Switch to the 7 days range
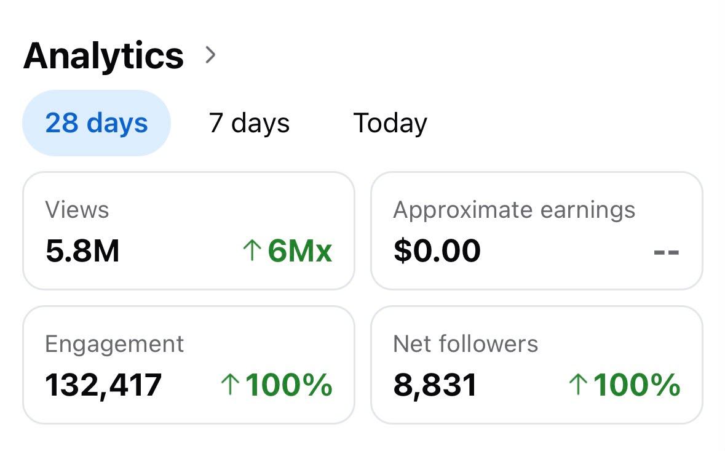The width and height of the screenshot is (725, 451). tap(249, 123)
